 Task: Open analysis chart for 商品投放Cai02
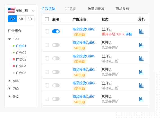(141, 31)
